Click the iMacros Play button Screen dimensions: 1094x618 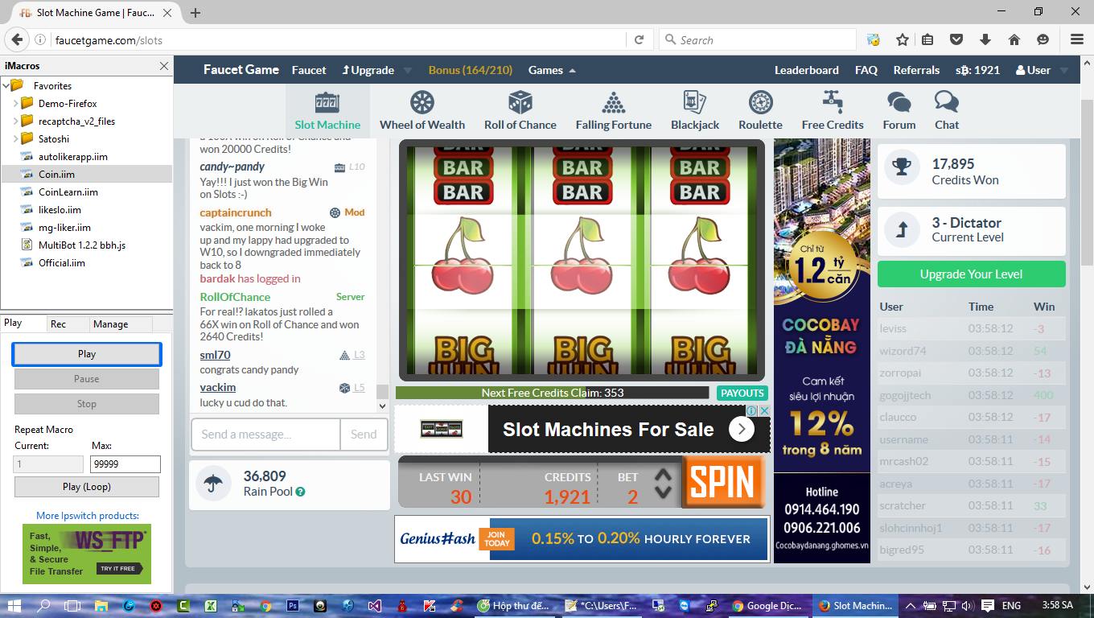point(87,354)
